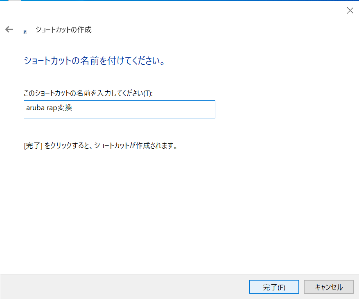Focus the shortcut name input field

(119, 109)
